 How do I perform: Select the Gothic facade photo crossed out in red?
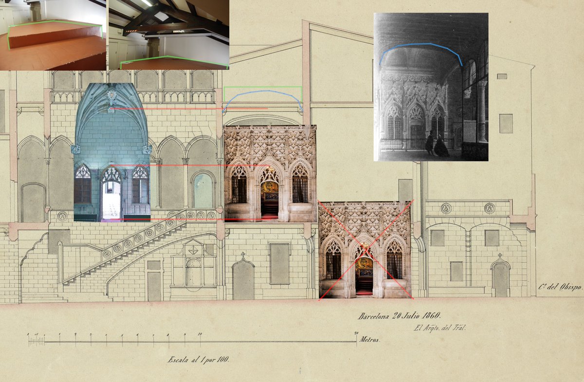365,250
